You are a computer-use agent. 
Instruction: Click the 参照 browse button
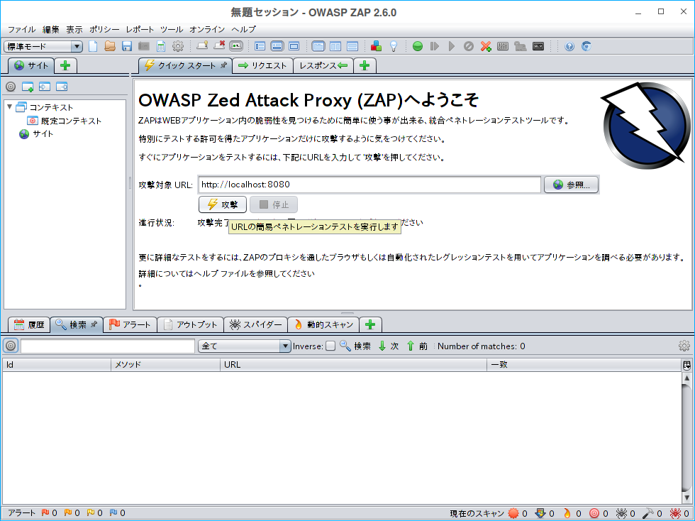click(571, 184)
